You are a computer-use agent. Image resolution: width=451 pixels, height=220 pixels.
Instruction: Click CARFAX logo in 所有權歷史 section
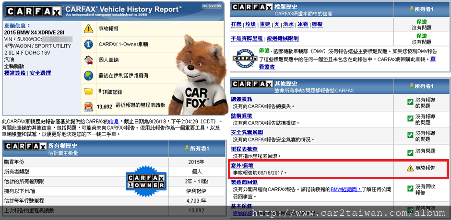(25, 147)
